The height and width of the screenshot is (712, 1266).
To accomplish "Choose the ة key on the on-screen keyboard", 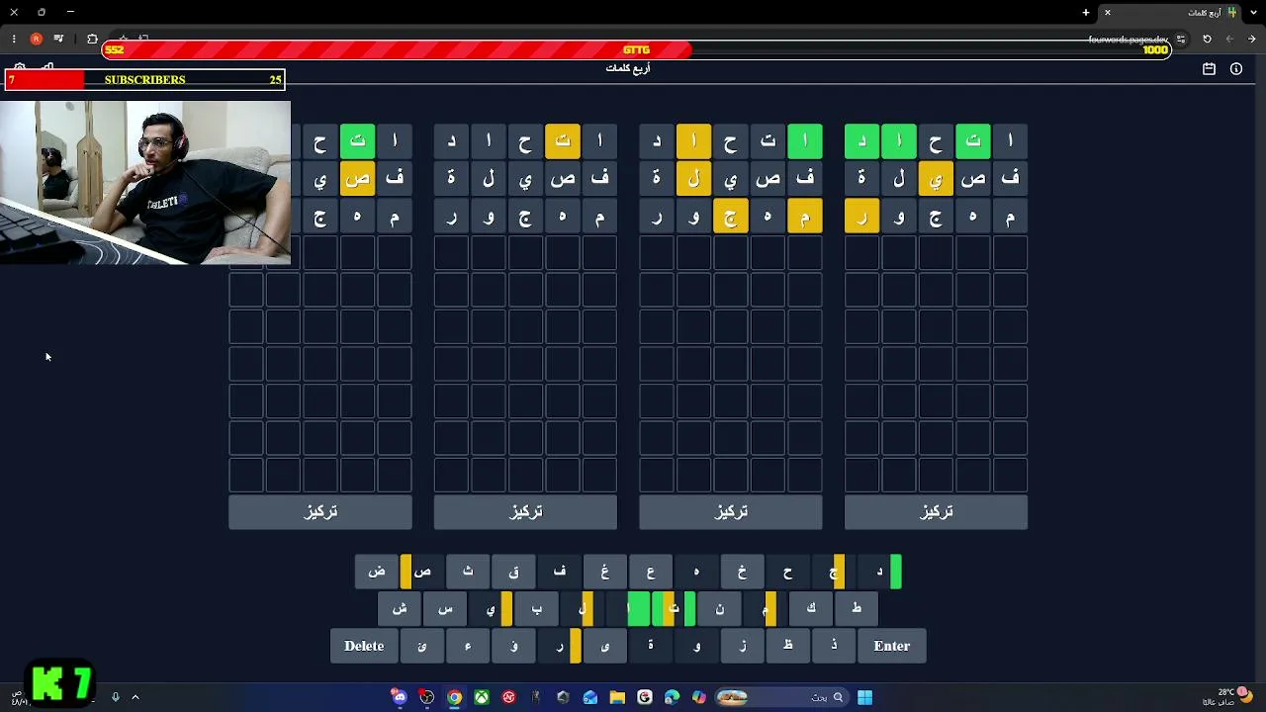I will [651, 646].
